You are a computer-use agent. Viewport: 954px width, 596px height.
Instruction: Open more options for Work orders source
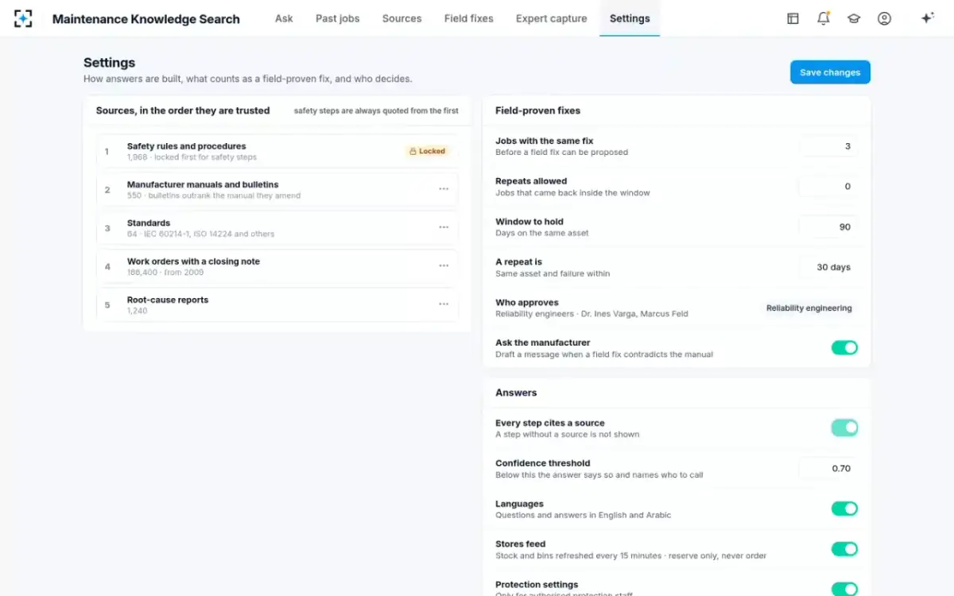(444, 265)
